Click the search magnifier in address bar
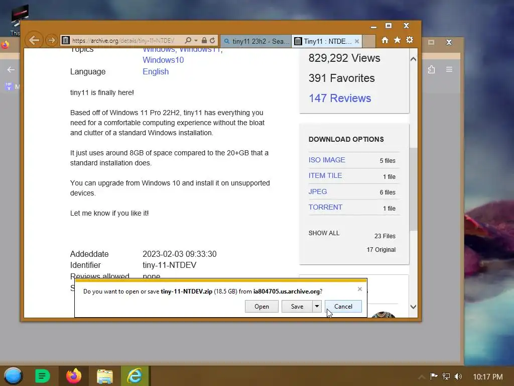 (188, 40)
